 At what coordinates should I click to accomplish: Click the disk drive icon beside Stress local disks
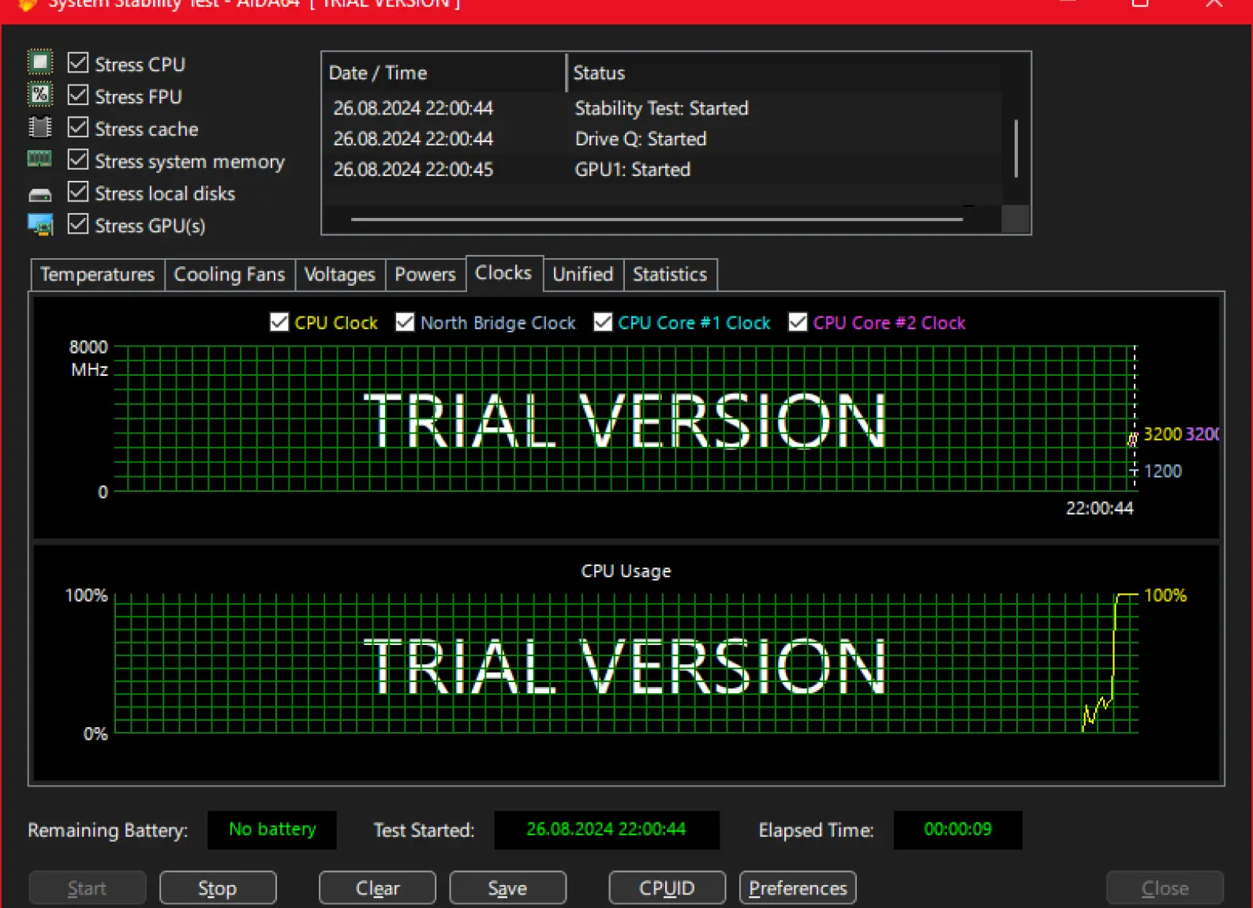40,194
